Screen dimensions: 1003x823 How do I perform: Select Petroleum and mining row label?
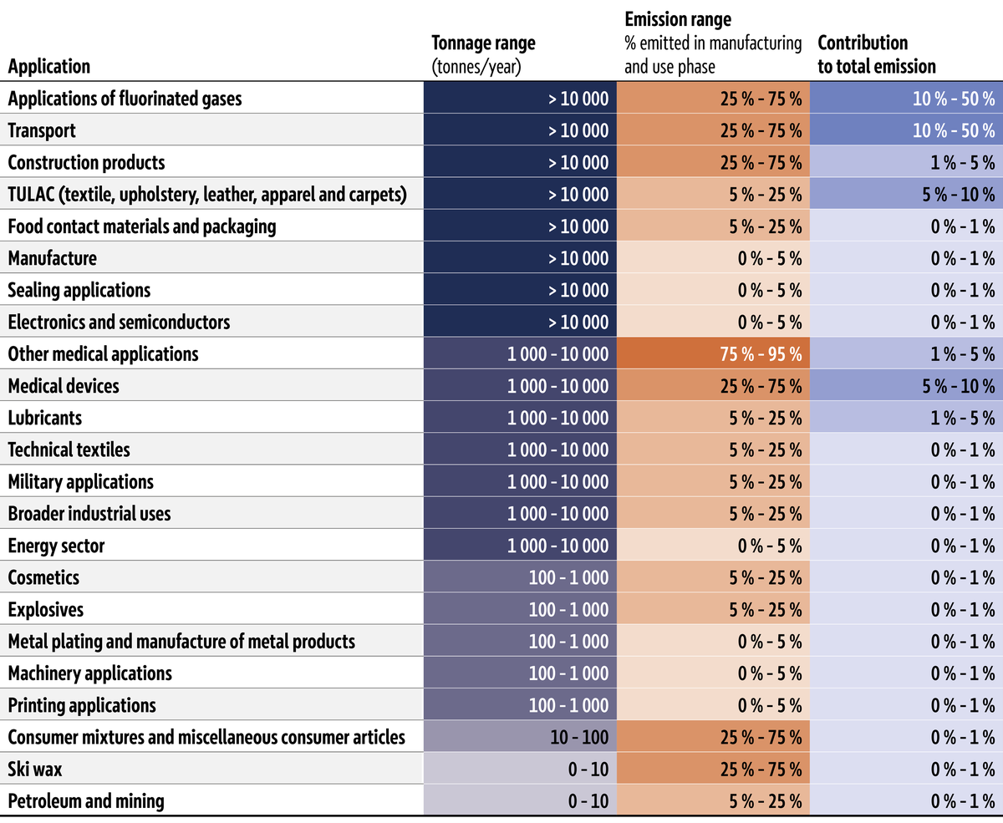(86, 800)
